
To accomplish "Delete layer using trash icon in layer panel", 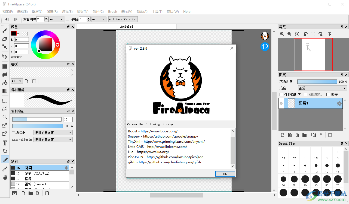I will pyautogui.click(x=330, y=135).
